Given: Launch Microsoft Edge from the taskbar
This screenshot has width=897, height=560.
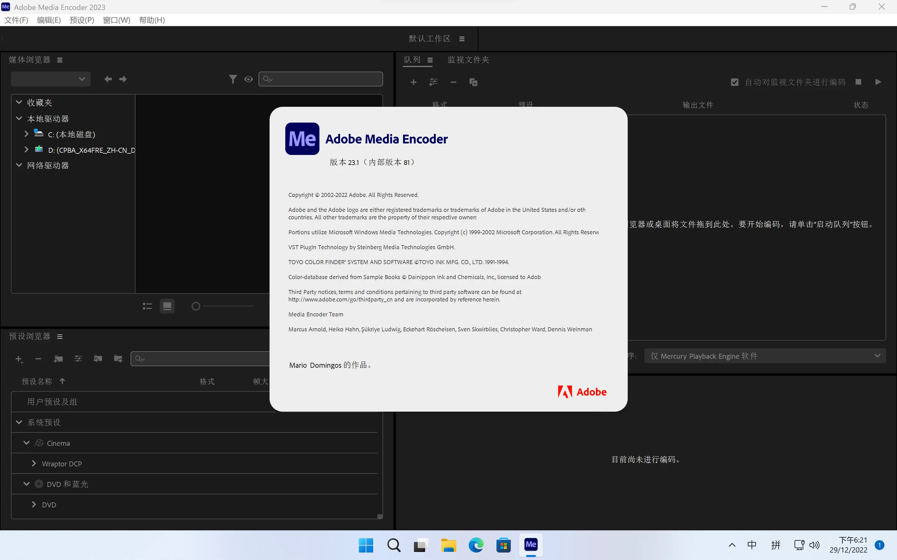Looking at the screenshot, I should click(476, 545).
